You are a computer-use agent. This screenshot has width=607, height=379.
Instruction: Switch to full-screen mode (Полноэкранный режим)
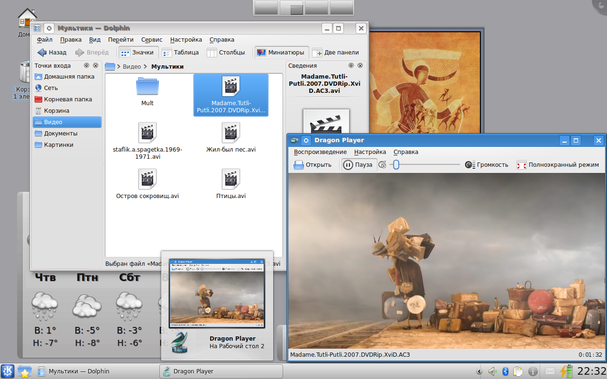click(558, 165)
